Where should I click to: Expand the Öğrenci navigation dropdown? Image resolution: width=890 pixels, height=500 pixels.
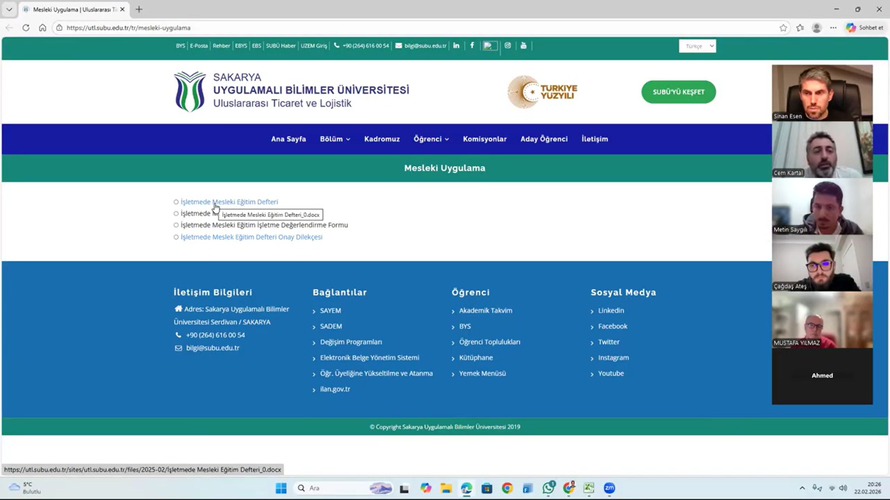point(431,139)
